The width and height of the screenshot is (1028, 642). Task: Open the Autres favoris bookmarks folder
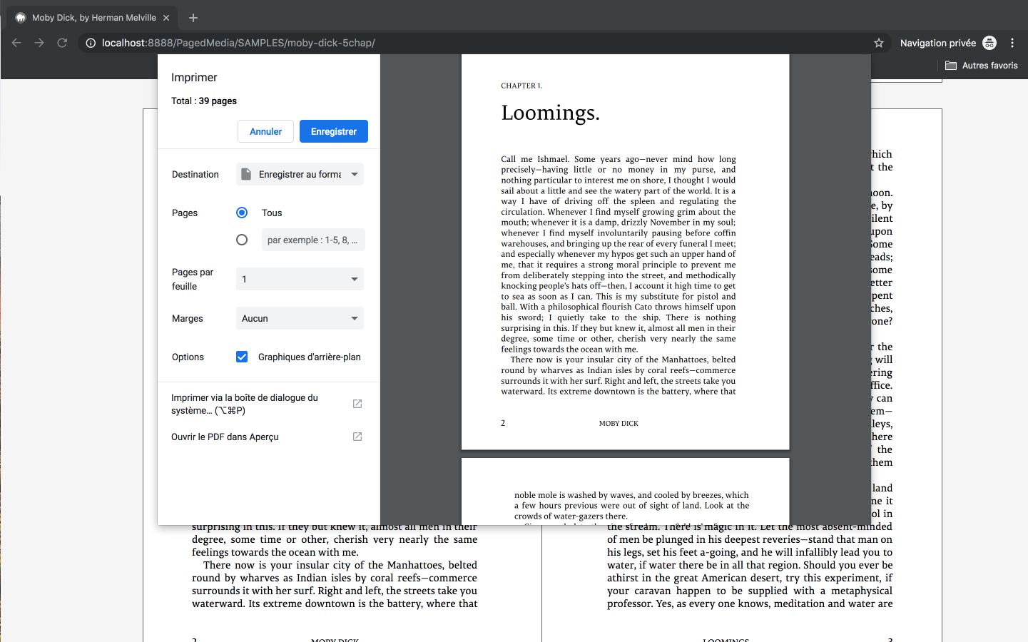pyautogui.click(x=982, y=66)
